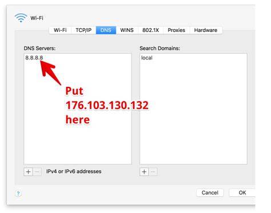Go to the Hardware tab

click(206, 30)
